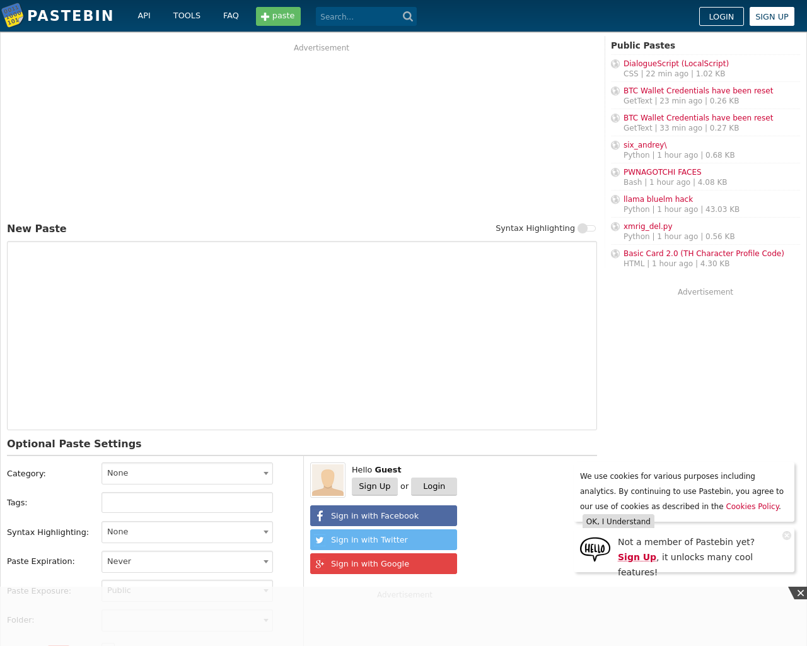
Task: Open the llama bluelm hack paste
Action: click(x=658, y=199)
